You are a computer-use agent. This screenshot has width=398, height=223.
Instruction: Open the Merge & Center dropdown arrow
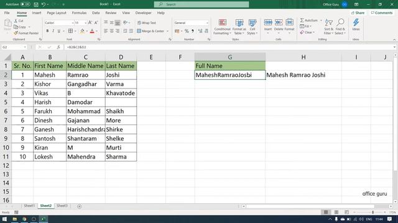pos(167,31)
